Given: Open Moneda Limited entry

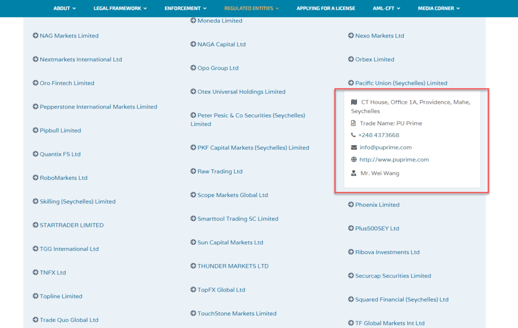Looking at the screenshot, I should (220, 20).
